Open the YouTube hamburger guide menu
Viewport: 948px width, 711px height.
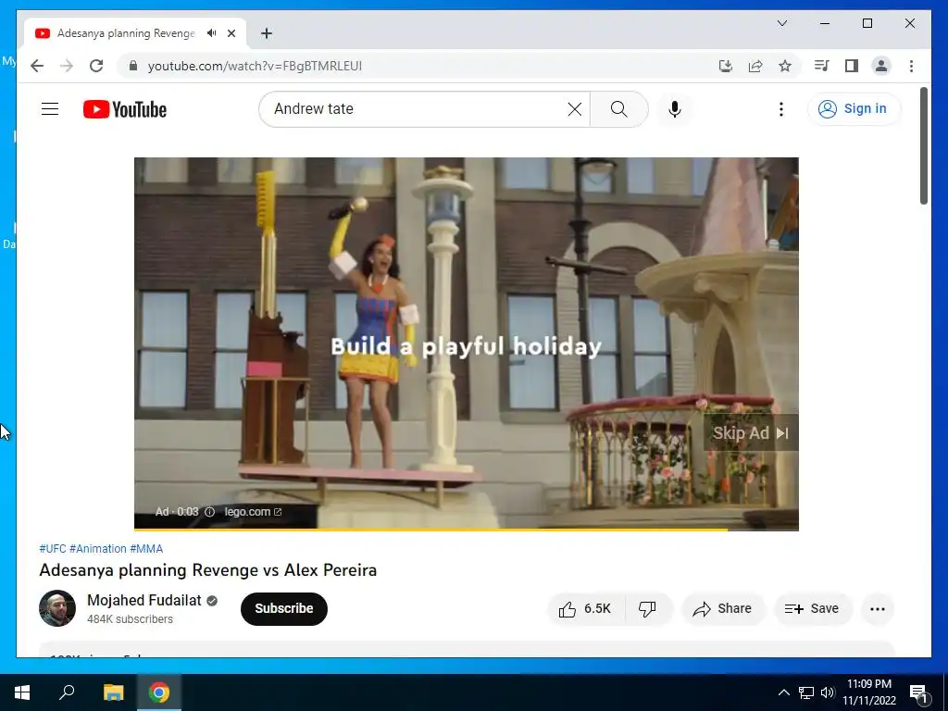pyautogui.click(x=50, y=109)
